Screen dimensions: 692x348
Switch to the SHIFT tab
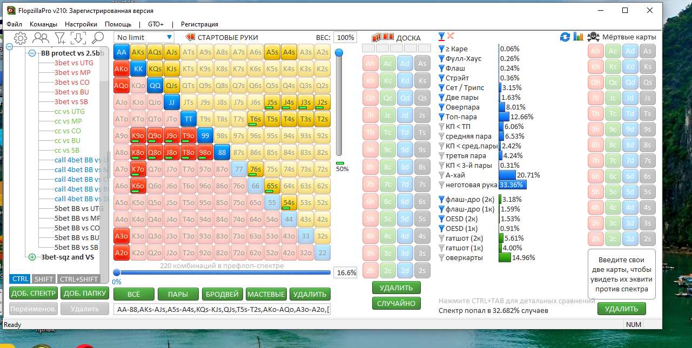point(43,279)
